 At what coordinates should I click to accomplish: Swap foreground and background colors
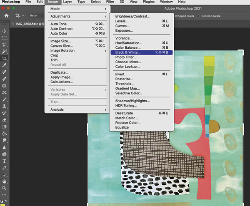pyautogui.click(x=6, y=201)
